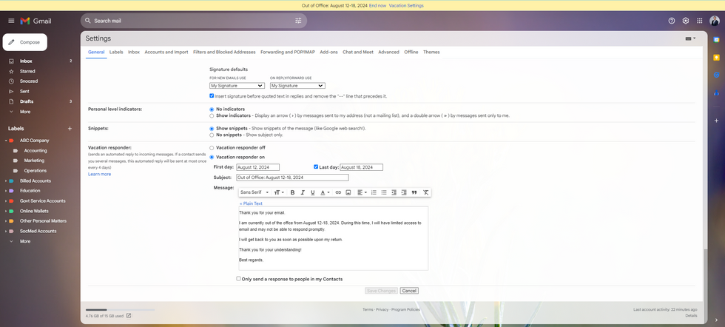Click the search options filter icon
Image resolution: width=725 pixels, height=327 pixels.
(x=298, y=21)
